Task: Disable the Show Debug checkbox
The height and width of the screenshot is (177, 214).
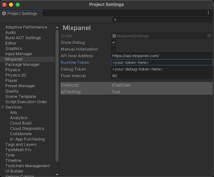Action: (x=113, y=42)
